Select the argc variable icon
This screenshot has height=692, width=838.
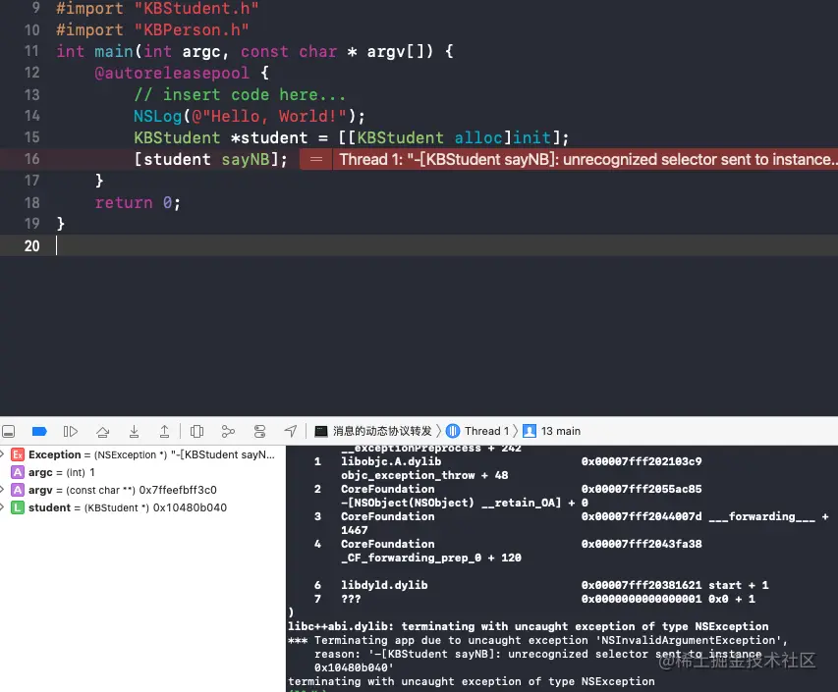(x=18, y=472)
